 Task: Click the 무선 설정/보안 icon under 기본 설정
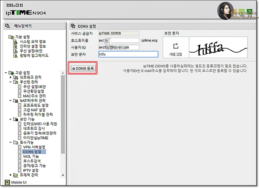(15, 51)
